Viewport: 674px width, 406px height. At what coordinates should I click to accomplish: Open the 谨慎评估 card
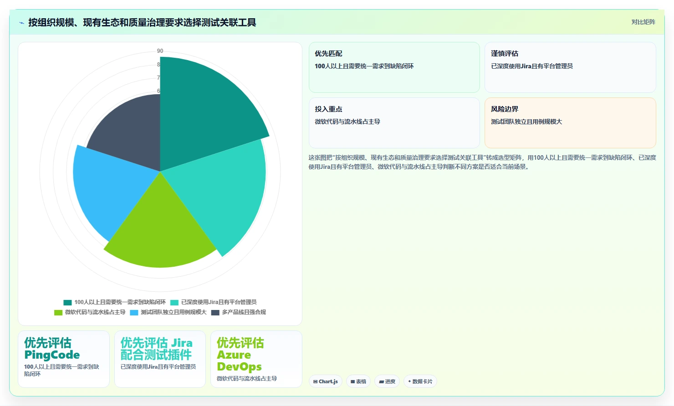coord(570,67)
